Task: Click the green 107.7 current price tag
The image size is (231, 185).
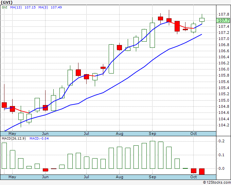Action: click(x=223, y=20)
